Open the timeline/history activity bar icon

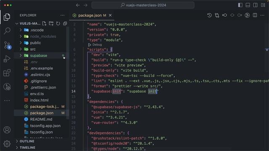coord(7,87)
